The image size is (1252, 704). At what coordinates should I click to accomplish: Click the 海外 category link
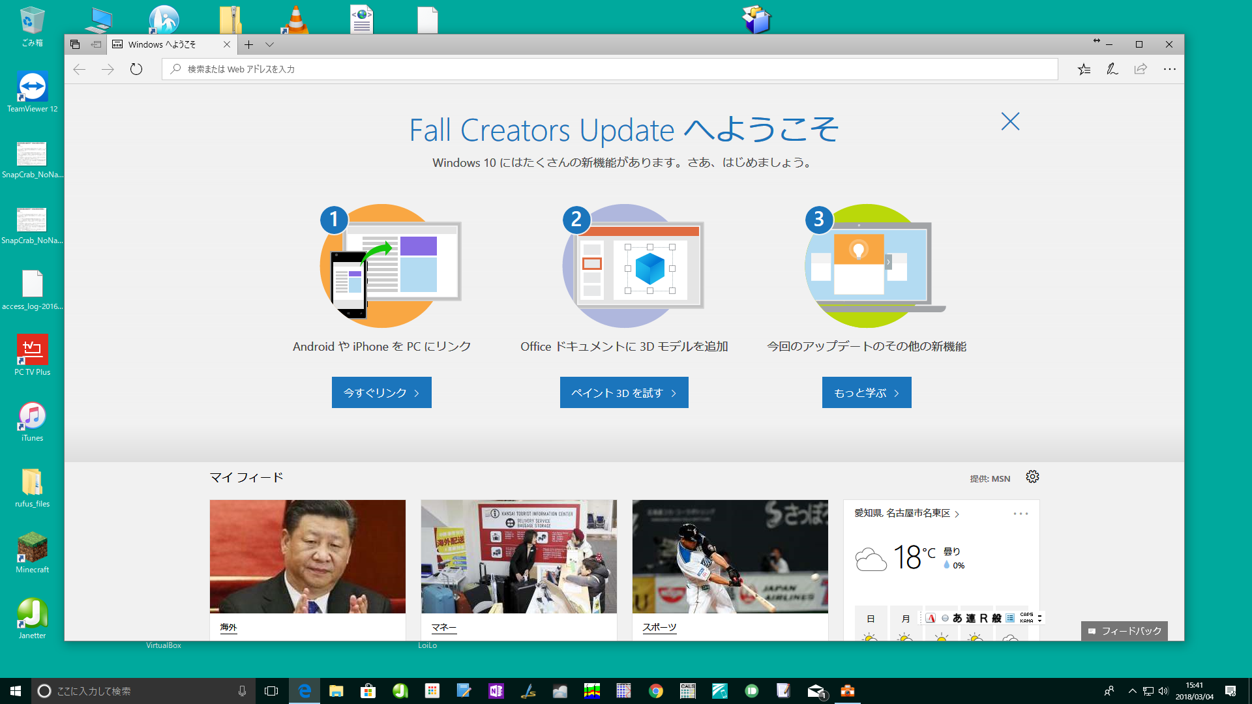click(x=228, y=628)
